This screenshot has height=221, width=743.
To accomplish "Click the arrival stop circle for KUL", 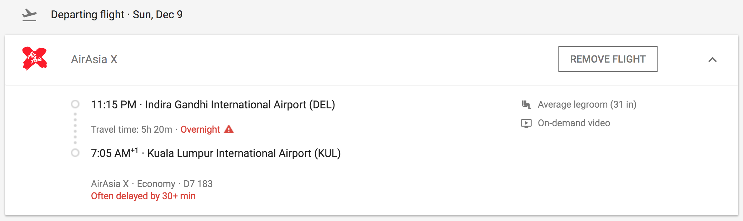I will [x=75, y=153].
